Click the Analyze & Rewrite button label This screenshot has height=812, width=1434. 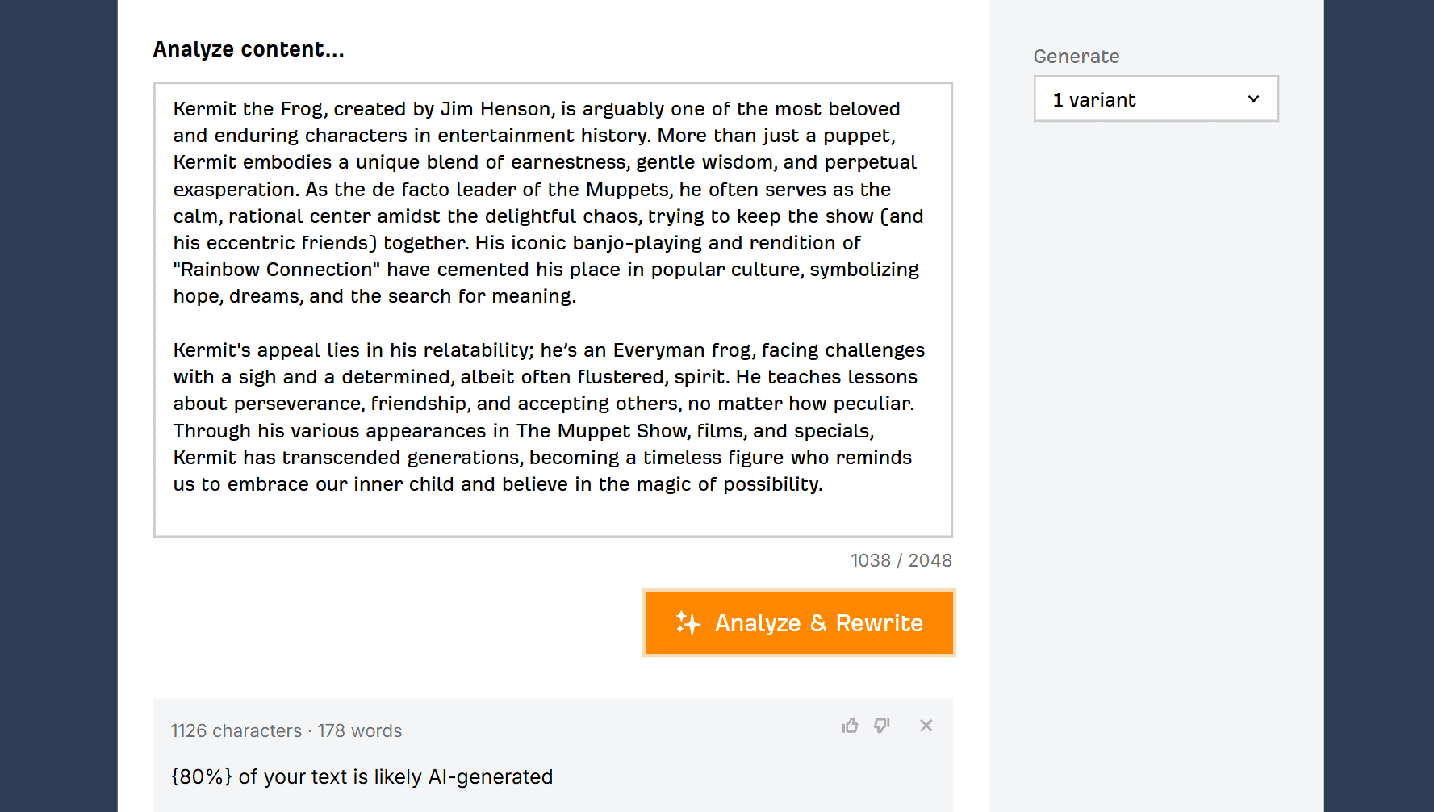pos(818,623)
